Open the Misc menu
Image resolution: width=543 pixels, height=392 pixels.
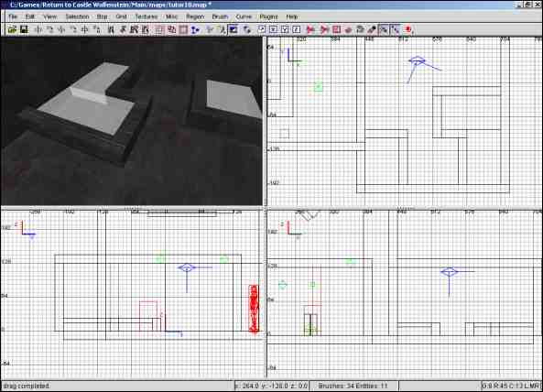pos(171,16)
